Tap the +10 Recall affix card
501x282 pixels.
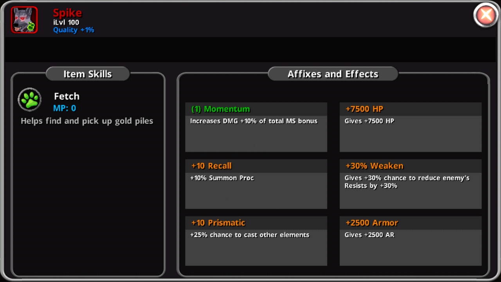(x=256, y=184)
